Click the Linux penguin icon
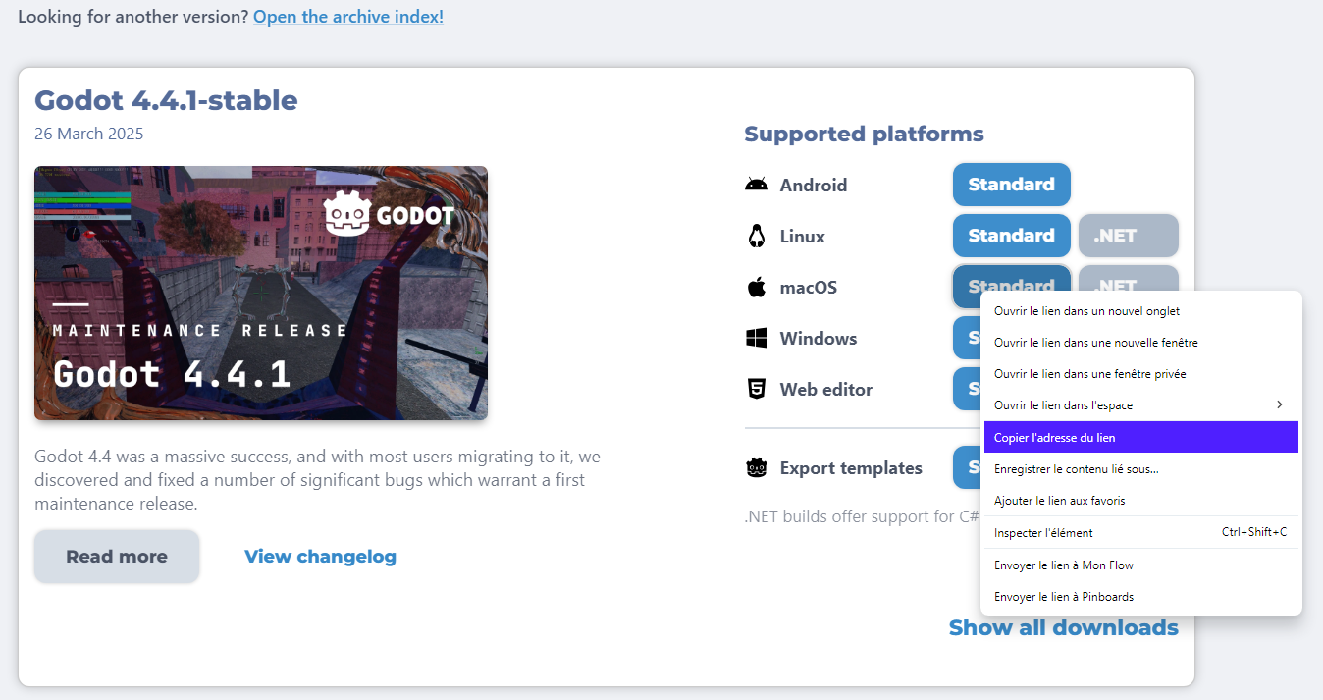This screenshot has height=700, width=1323. 756,236
